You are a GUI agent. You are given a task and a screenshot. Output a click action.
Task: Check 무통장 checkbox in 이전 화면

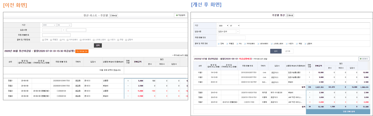coord(51,40)
